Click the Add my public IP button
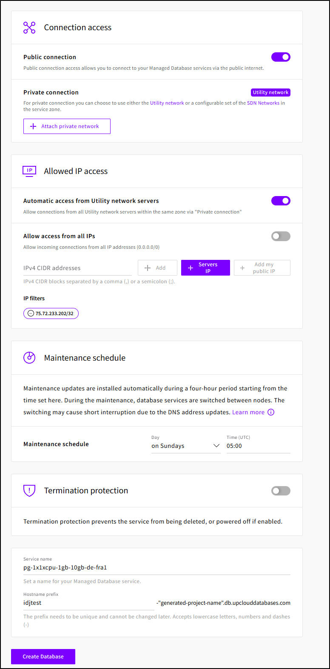 coord(262,268)
